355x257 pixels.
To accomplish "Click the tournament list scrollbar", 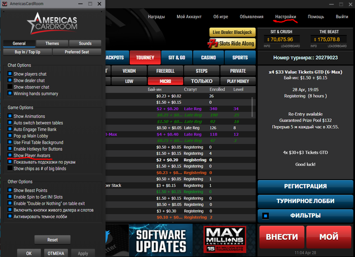I will (x=252, y=107).
